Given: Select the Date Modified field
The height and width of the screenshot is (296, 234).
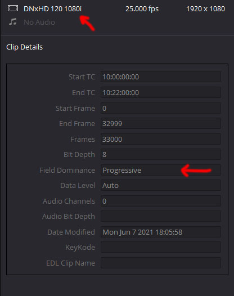Looking at the screenshot, I should click(161, 232).
